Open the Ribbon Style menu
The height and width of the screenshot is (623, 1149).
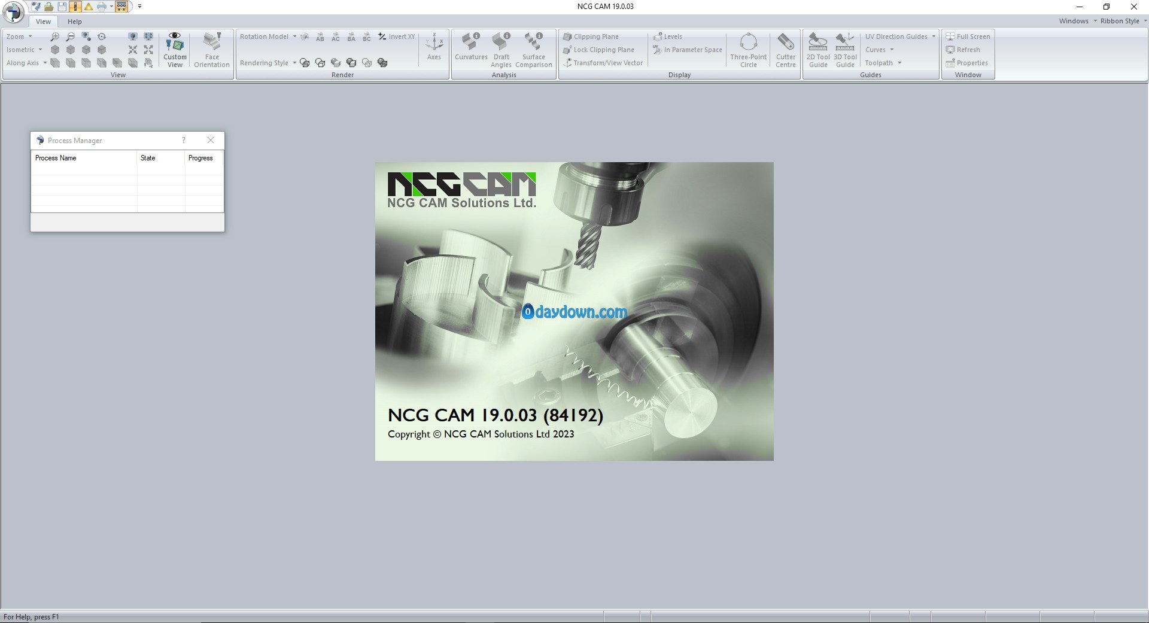point(1123,21)
